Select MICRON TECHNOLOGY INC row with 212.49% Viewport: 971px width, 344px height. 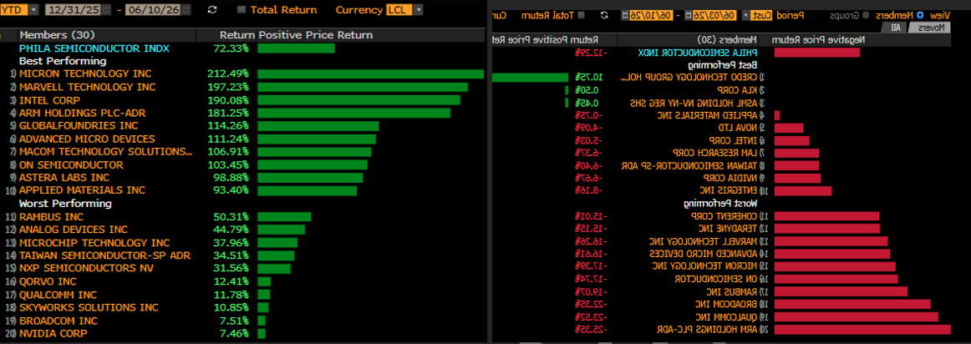tap(243, 73)
